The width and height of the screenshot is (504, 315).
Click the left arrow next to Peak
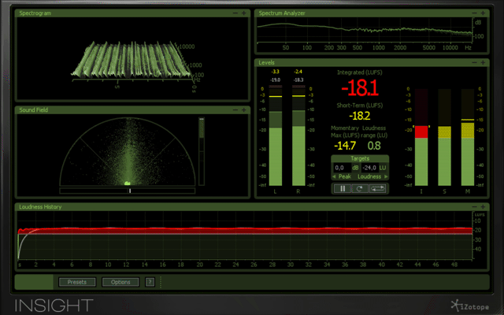(335, 176)
